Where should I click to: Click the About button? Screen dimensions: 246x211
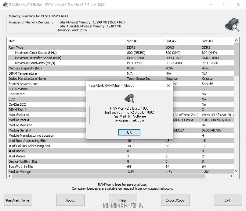tap(70, 200)
